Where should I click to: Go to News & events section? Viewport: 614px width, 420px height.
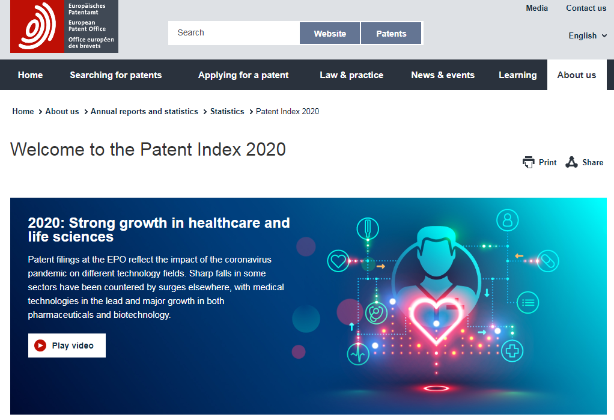coord(443,75)
